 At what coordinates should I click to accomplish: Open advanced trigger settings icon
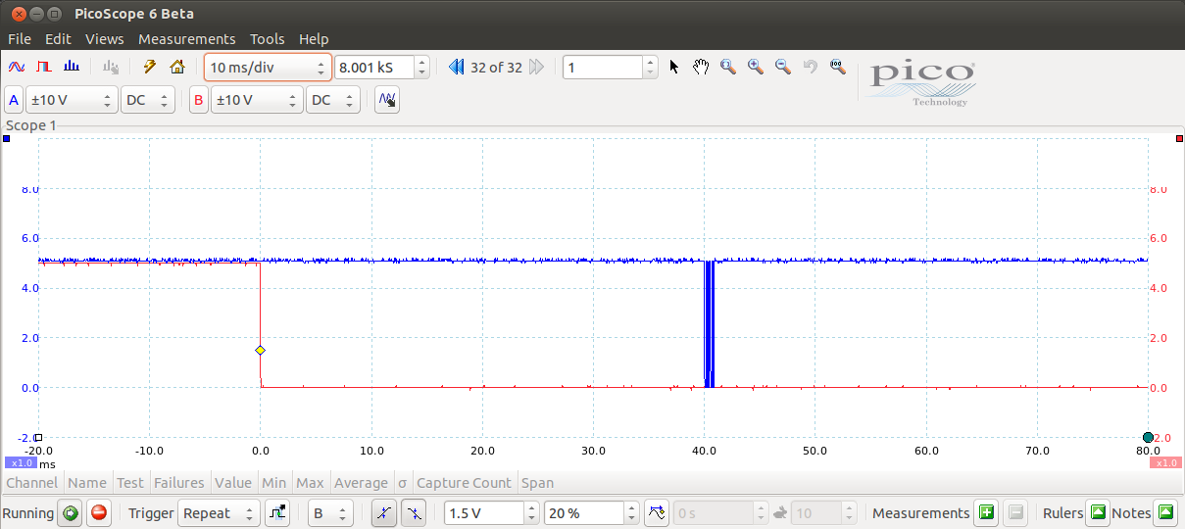point(277,512)
